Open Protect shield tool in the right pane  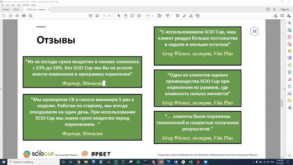[289, 86]
